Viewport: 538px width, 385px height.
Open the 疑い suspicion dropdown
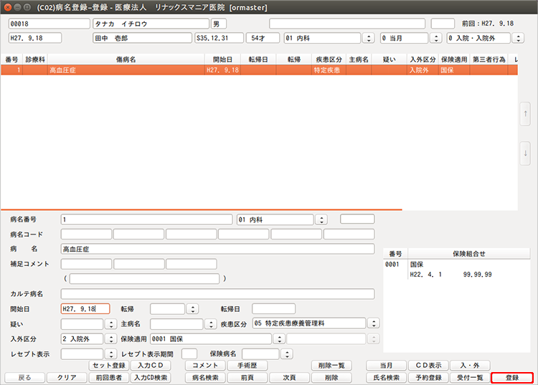(110, 324)
